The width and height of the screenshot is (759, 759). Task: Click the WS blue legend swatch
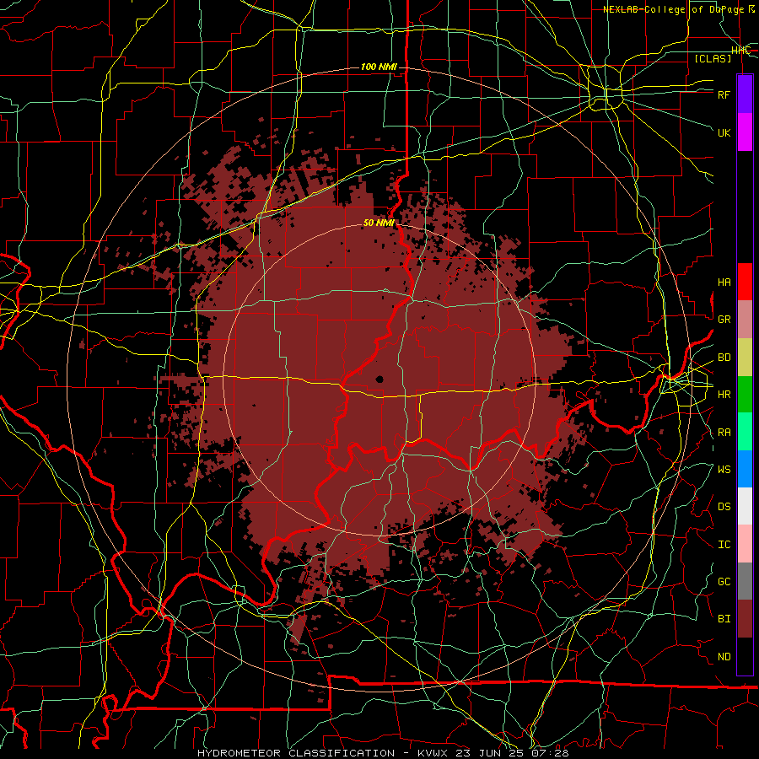745,469
